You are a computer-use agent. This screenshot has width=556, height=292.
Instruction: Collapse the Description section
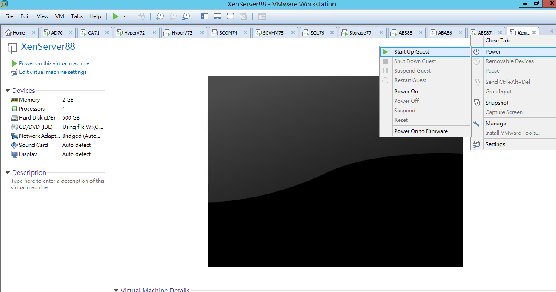[8, 173]
